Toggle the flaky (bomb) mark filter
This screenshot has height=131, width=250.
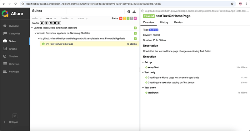pos(42,23)
